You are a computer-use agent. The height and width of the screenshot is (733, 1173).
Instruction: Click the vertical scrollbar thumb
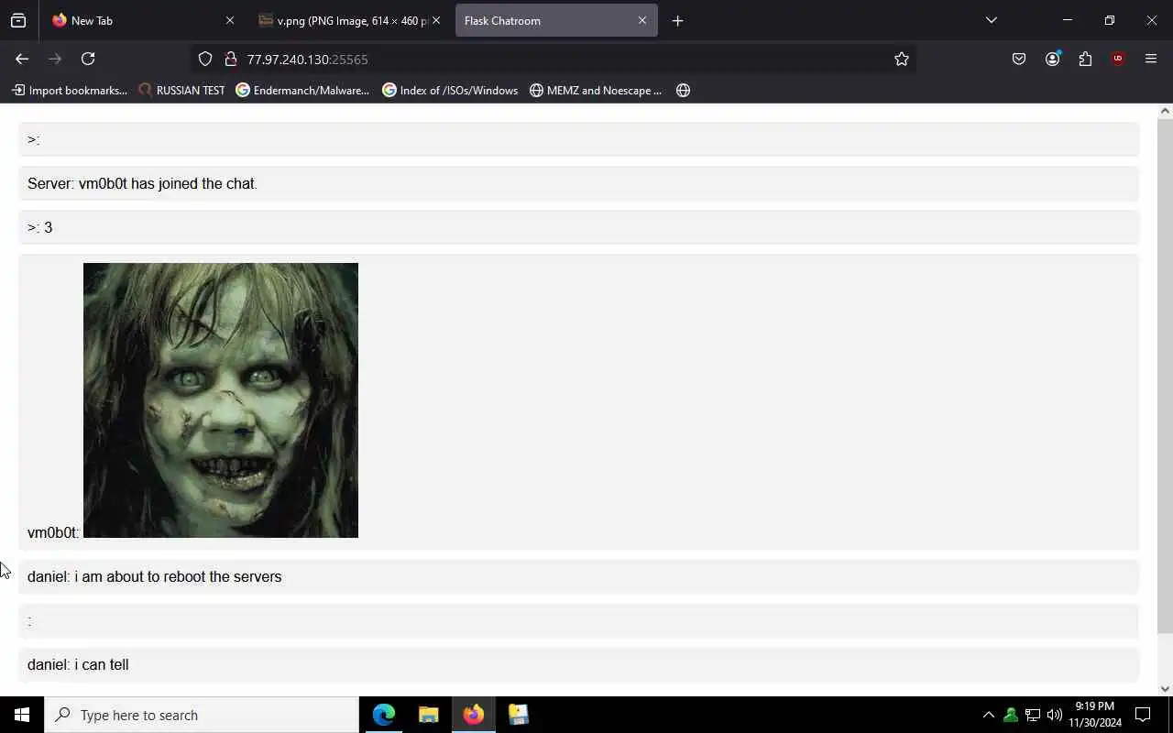tap(1165, 376)
